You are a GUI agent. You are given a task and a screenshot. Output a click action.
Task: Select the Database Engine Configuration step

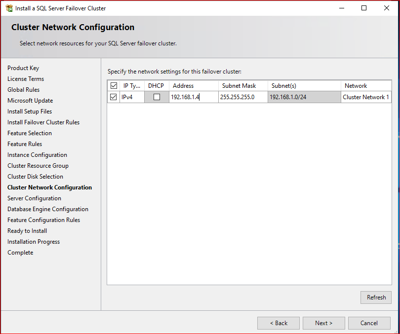click(x=48, y=209)
